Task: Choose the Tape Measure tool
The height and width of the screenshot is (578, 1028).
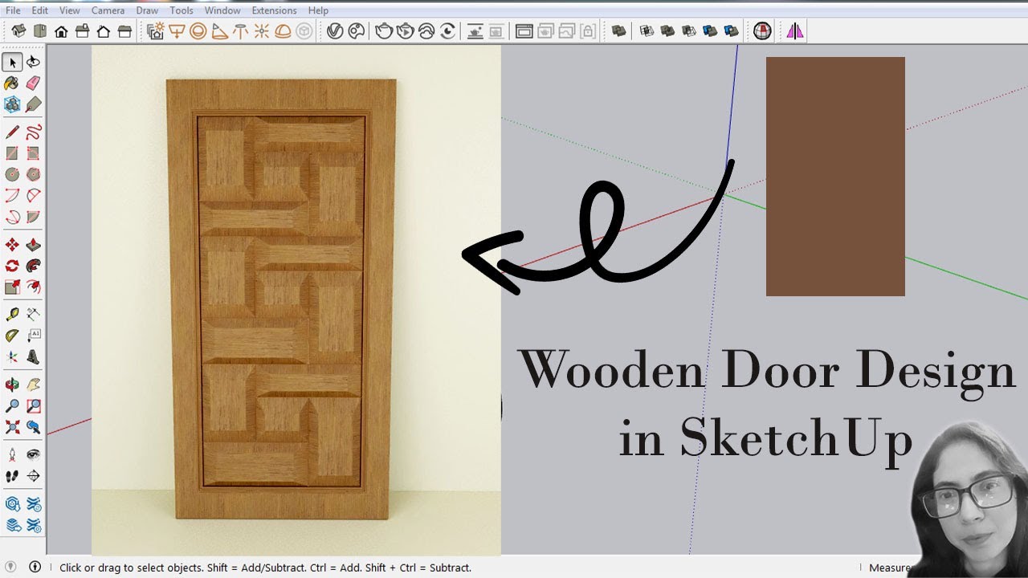Action: tap(12, 314)
